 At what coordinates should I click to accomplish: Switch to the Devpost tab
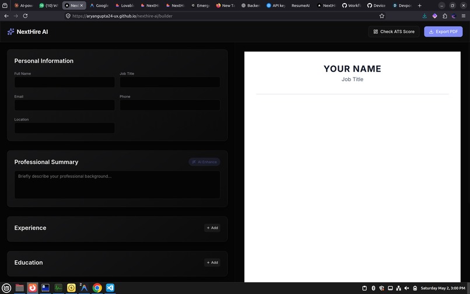[402, 5]
